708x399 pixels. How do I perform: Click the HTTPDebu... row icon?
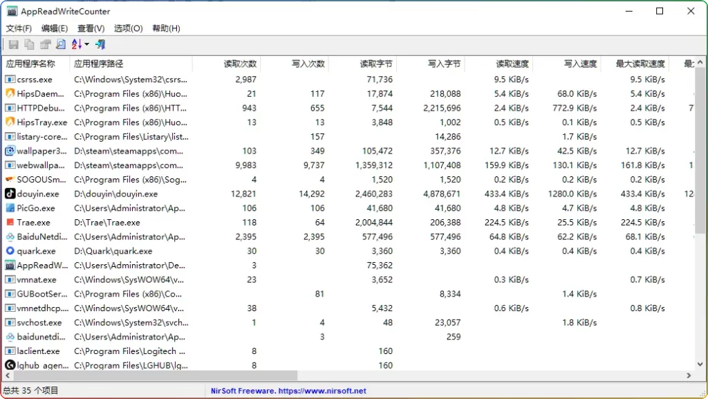pos(10,108)
